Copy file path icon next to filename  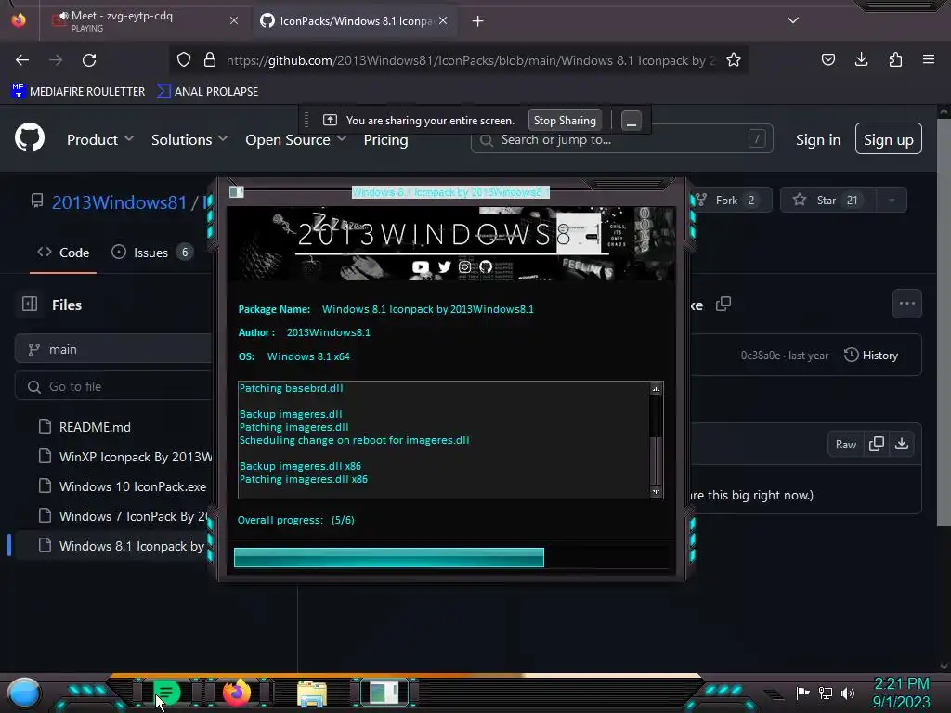[x=723, y=304]
